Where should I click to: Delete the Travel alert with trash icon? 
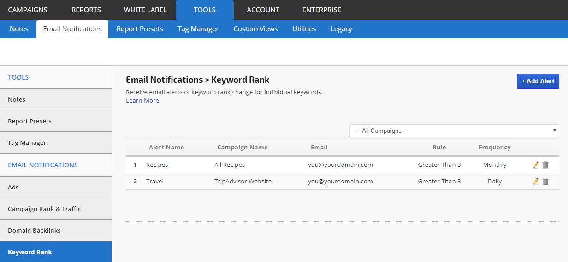click(545, 182)
